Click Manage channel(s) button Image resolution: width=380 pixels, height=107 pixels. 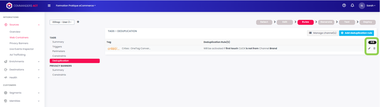click(323, 33)
